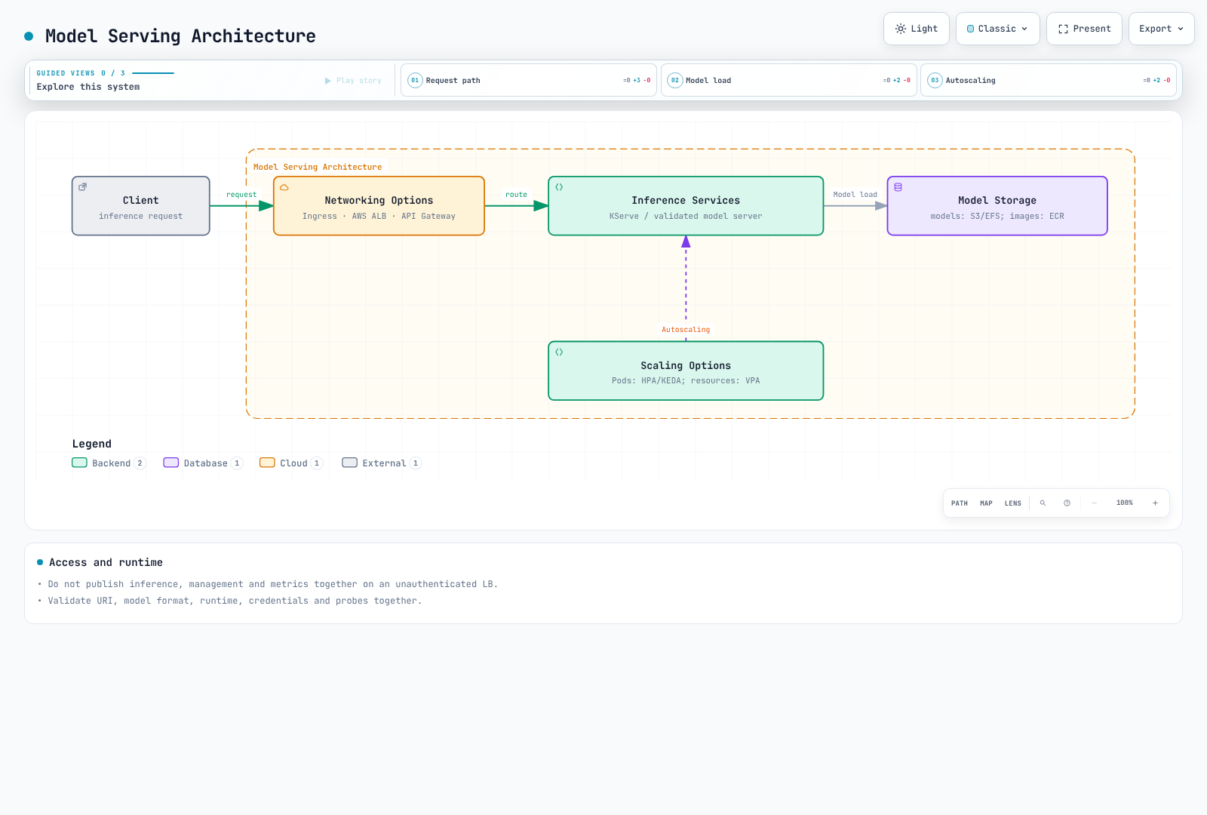Click the database icon on Model Storage
Image resolution: width=1207 pixels, height=815 pixels.
(898, 187)
